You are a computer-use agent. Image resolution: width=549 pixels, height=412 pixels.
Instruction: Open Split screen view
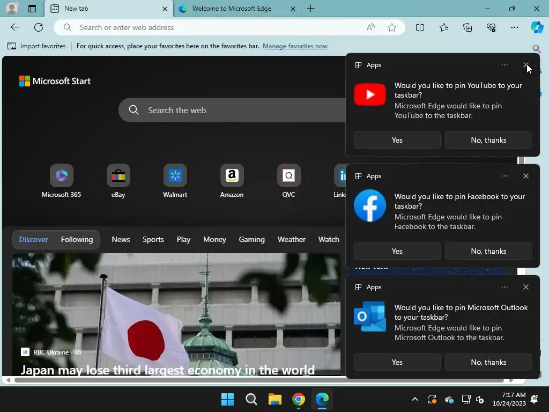(x=420, y=27)
